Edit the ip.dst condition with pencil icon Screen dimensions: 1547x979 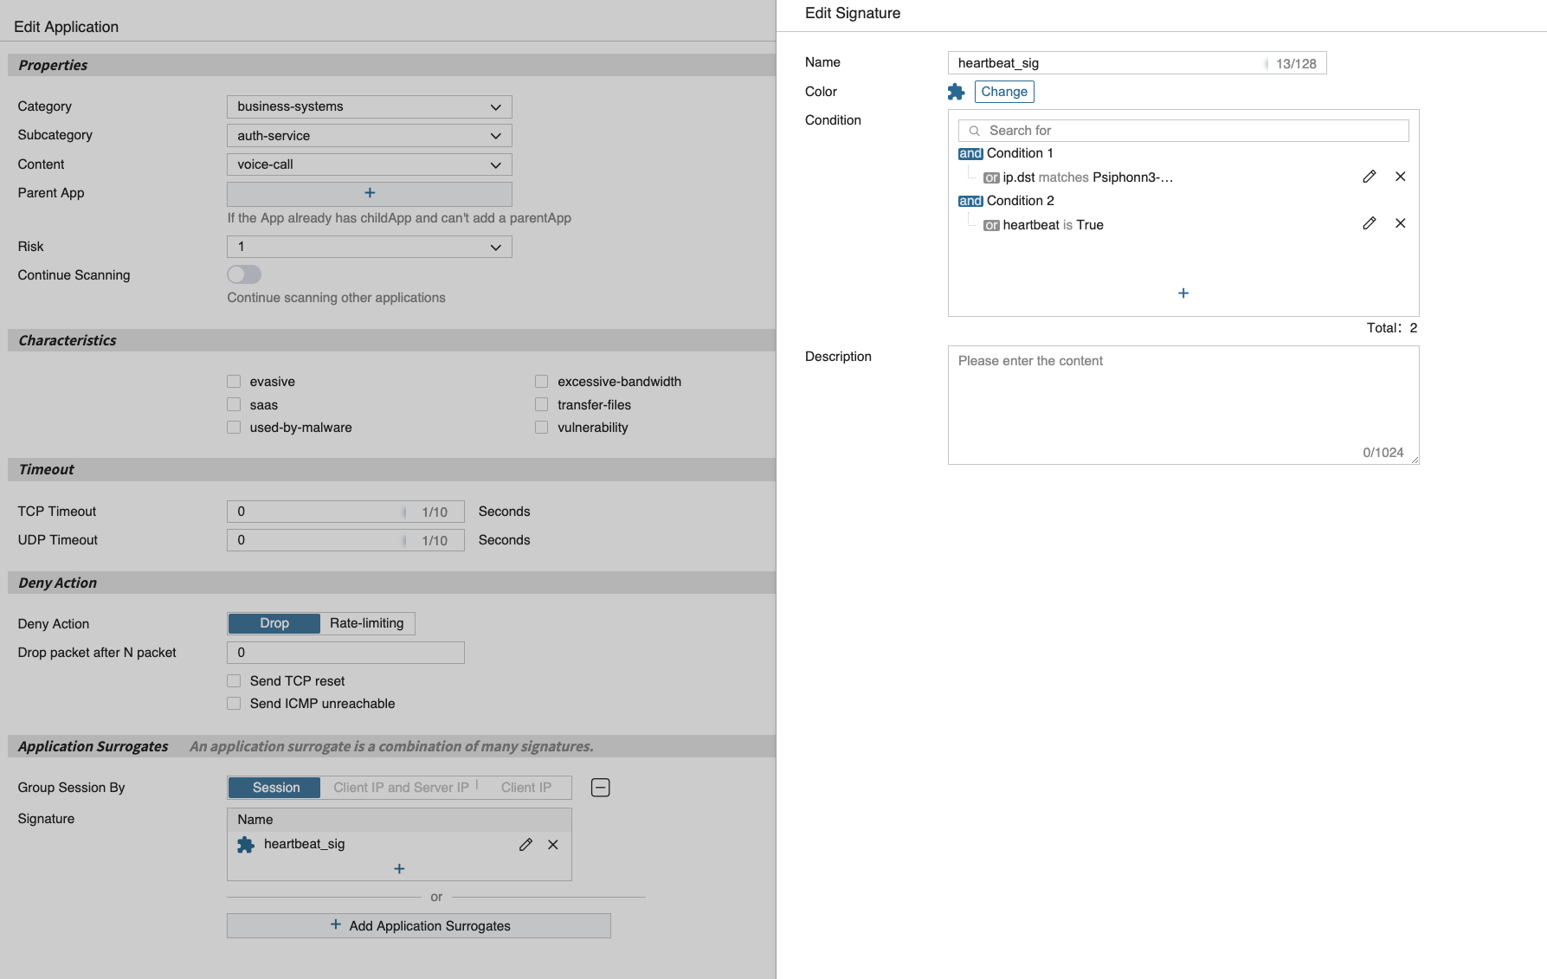[x=1369, y=177]
